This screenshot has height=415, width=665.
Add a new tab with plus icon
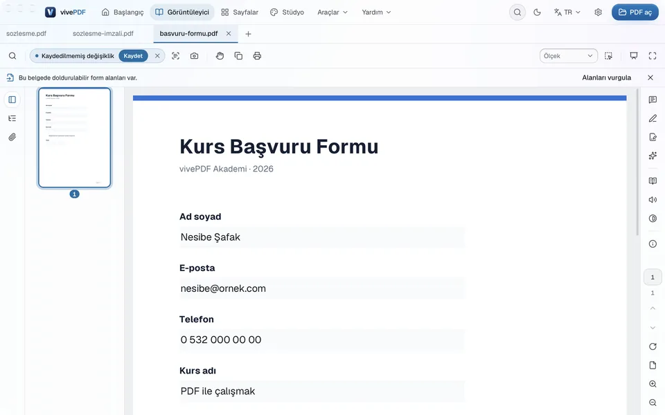point(249,34)
